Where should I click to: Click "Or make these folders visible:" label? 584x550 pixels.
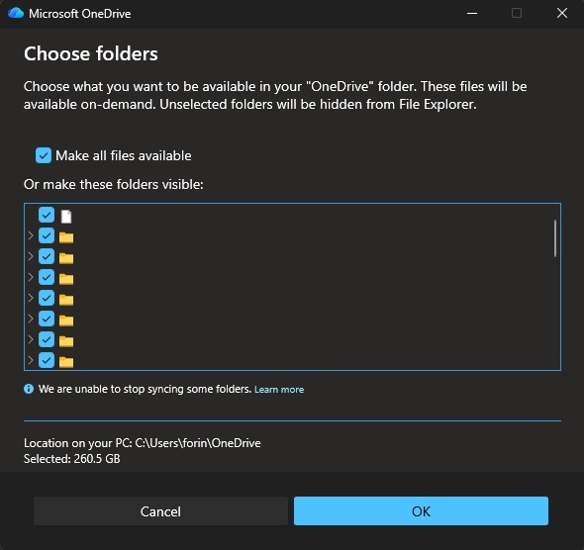click(x=114, y=184)
